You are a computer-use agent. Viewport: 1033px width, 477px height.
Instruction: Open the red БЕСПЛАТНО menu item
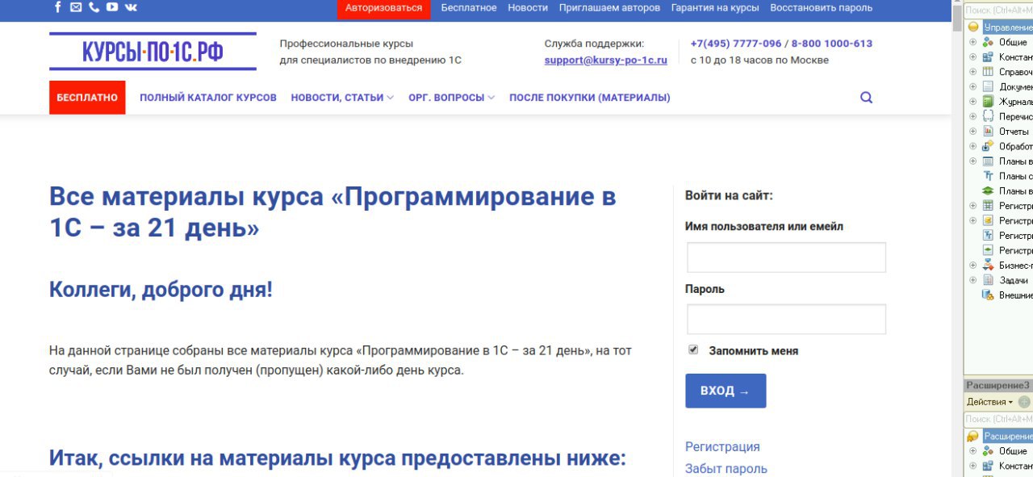pos(87,98)
